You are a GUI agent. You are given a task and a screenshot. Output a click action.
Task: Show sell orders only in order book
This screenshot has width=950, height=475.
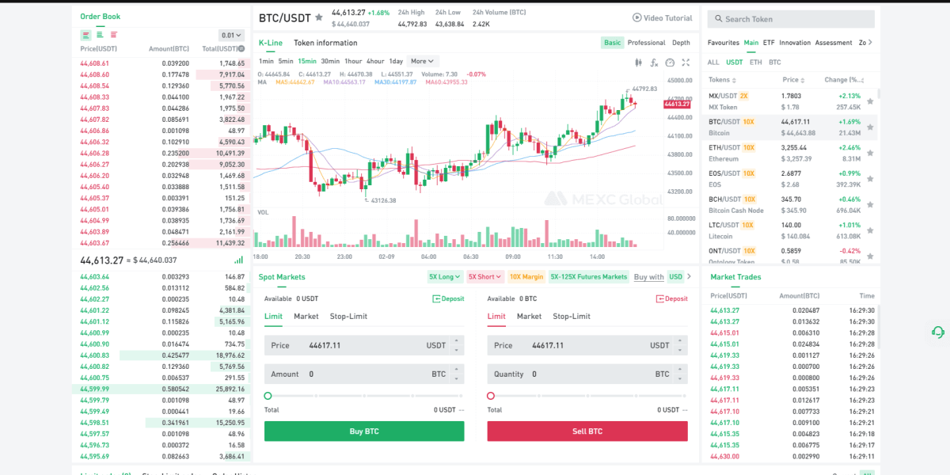pyautogui.click(x=114, y=35)
